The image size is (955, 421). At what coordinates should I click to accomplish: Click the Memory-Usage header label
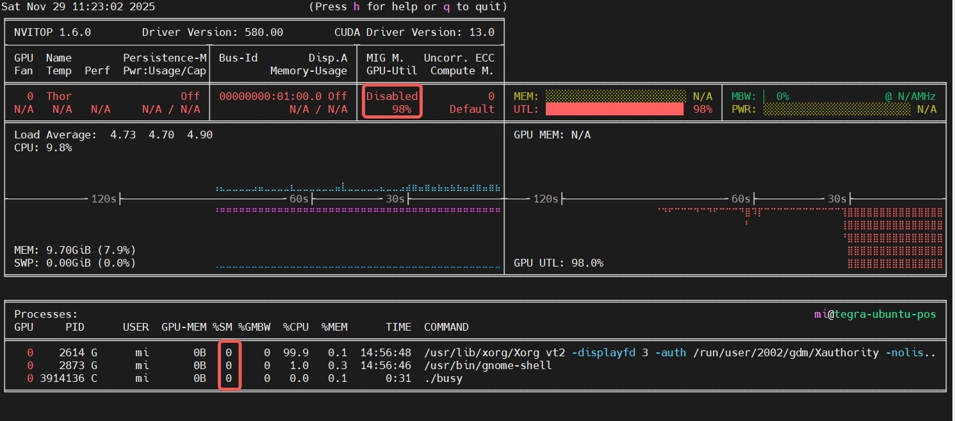(x=309, y=70)
